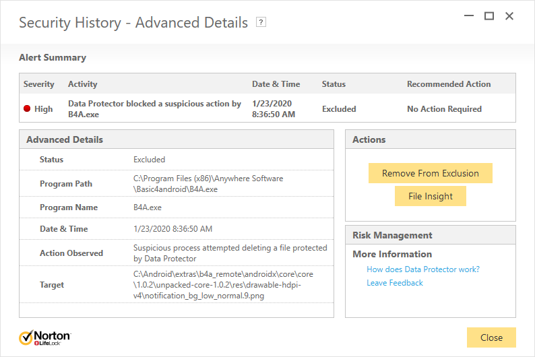Click the Alert Summary heading

(53, 57)
